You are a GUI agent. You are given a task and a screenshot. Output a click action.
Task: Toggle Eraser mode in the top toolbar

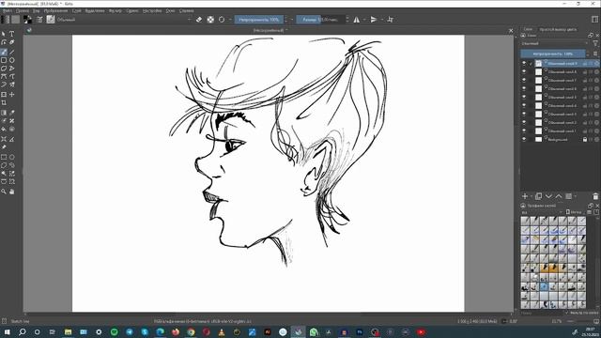199,19
